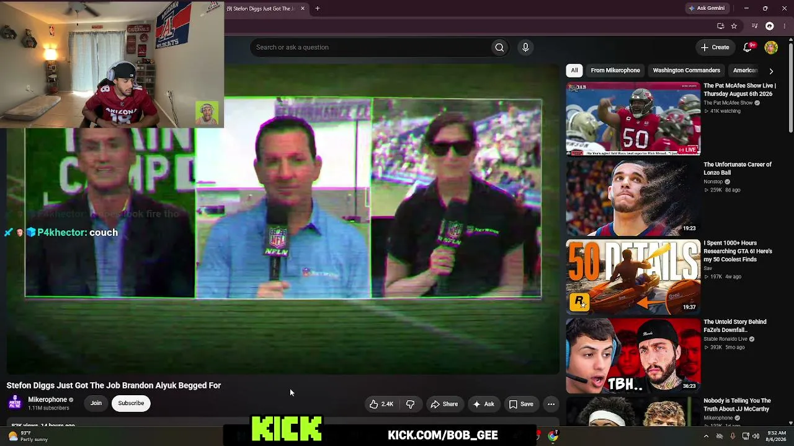Save the video to a playlist
Viewport: 794px width, 446px height.
[521, 404]
